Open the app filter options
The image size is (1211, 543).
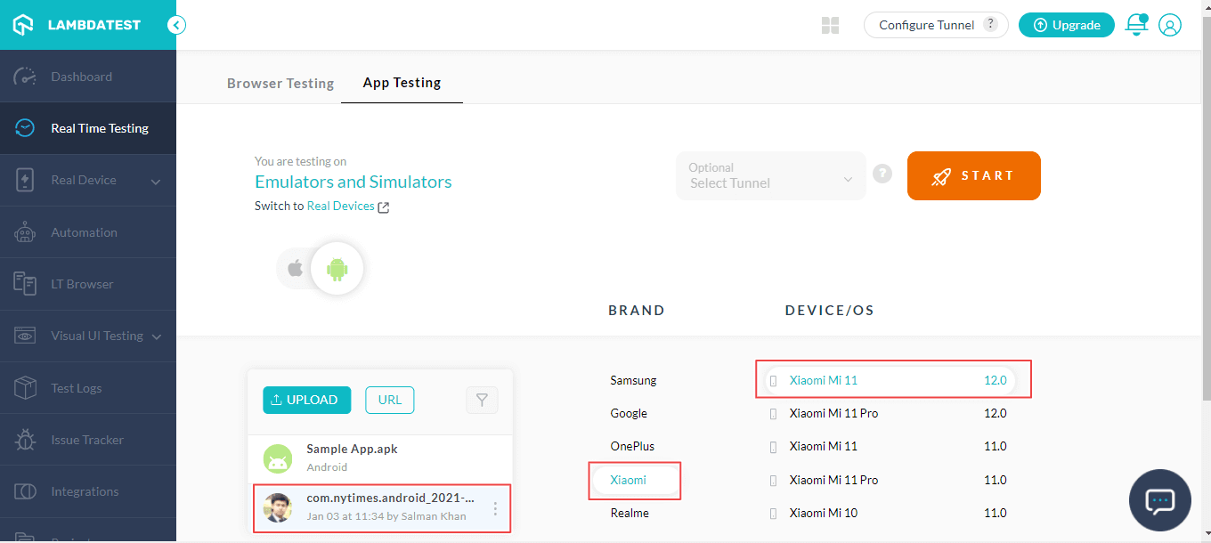click(x=482, y=400)
